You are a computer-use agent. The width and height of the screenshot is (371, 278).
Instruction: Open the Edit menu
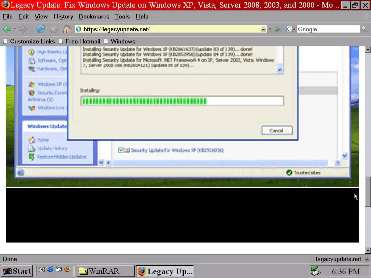24,17
